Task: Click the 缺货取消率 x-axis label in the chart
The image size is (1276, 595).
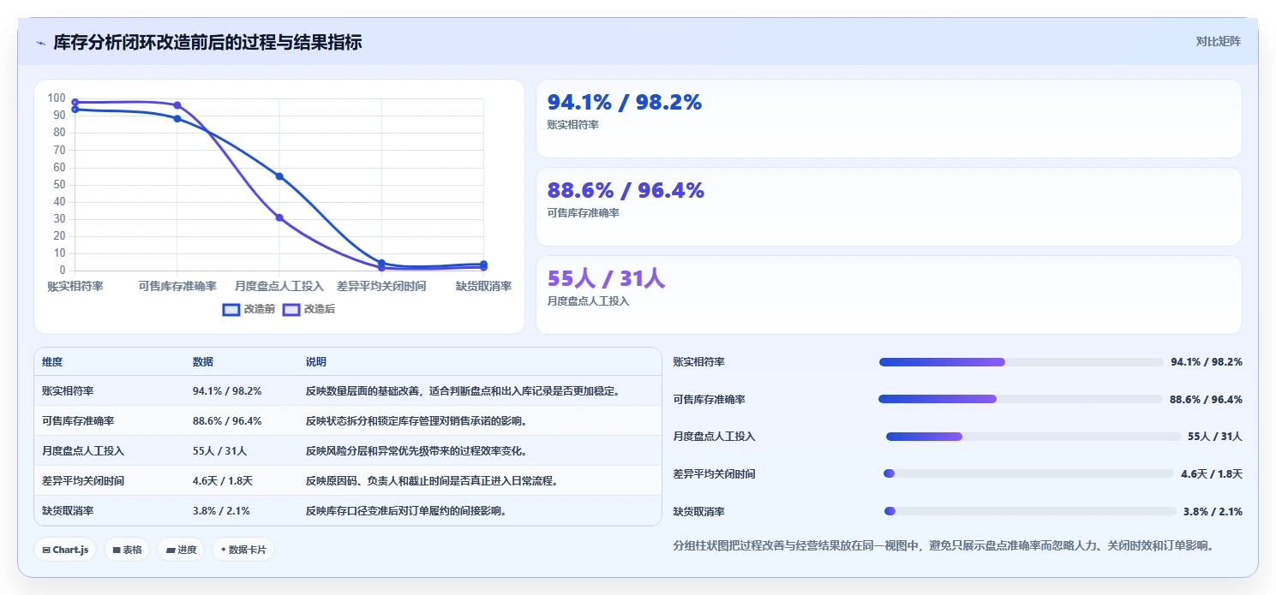Action: (483, 286)
